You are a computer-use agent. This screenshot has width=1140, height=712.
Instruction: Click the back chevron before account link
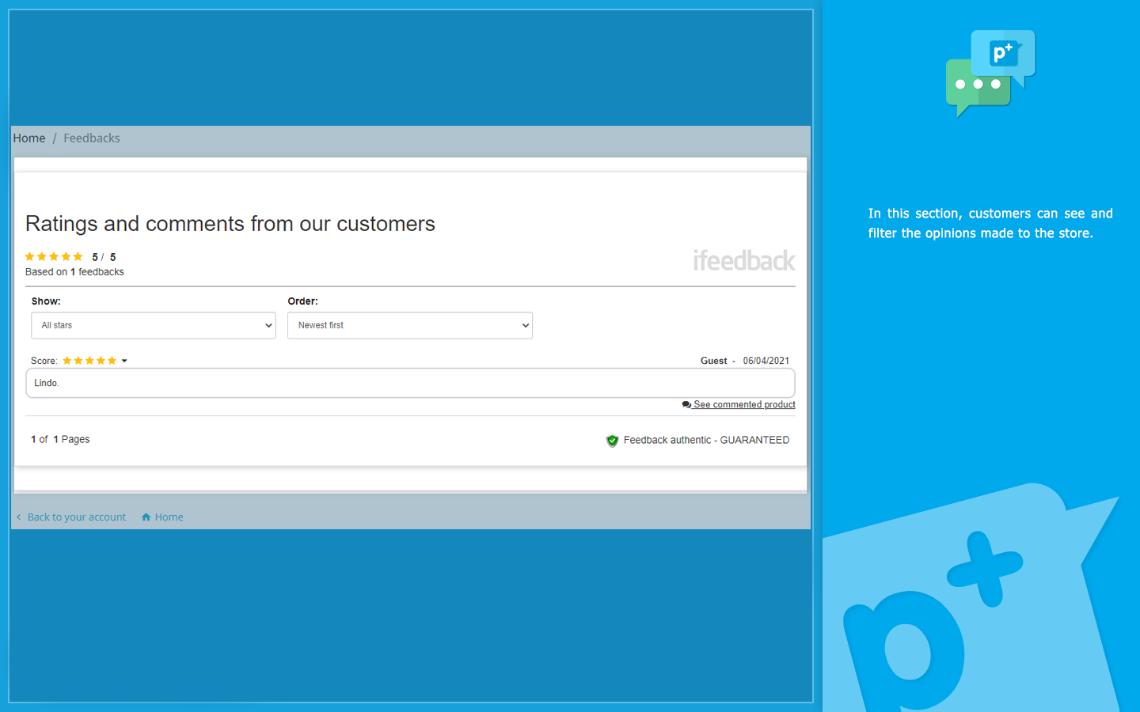[18, 517]
